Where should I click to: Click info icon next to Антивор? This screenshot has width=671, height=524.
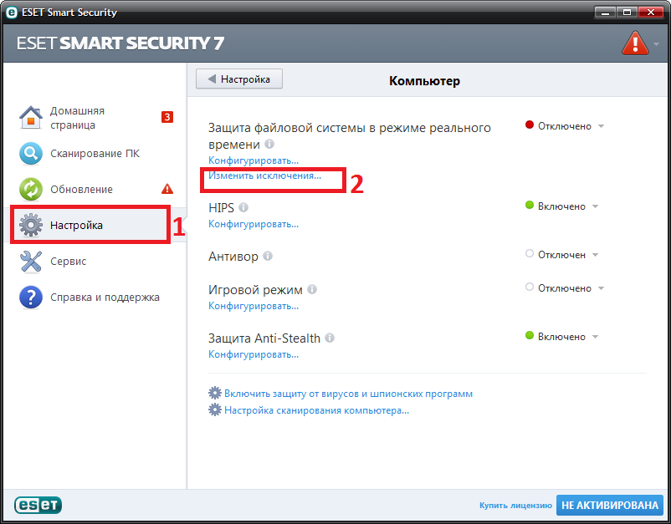click(x=268, y=256)
